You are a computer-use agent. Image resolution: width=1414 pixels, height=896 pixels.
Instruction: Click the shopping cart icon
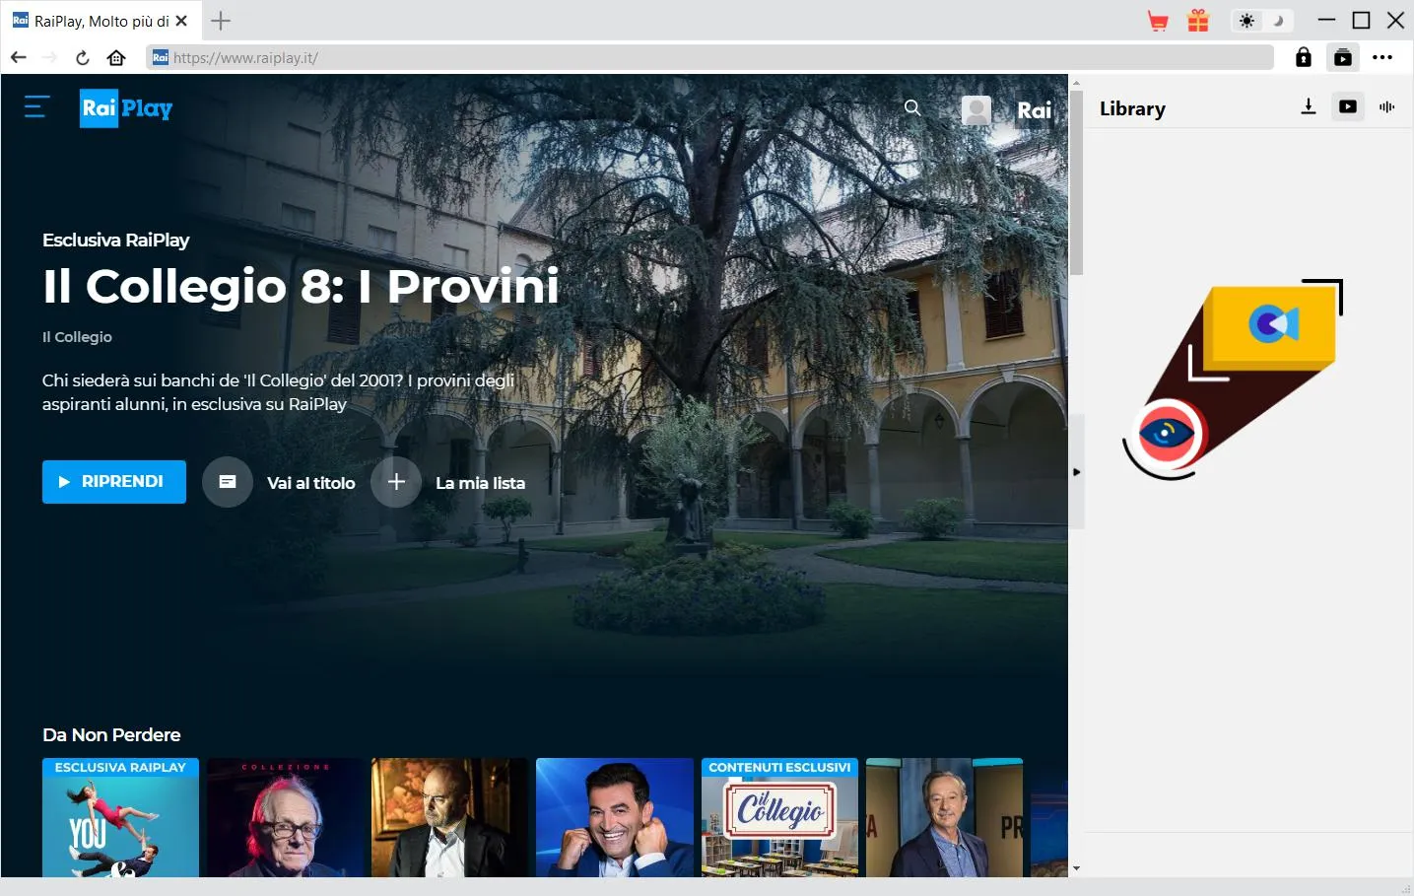click(x=1158, y=21)
